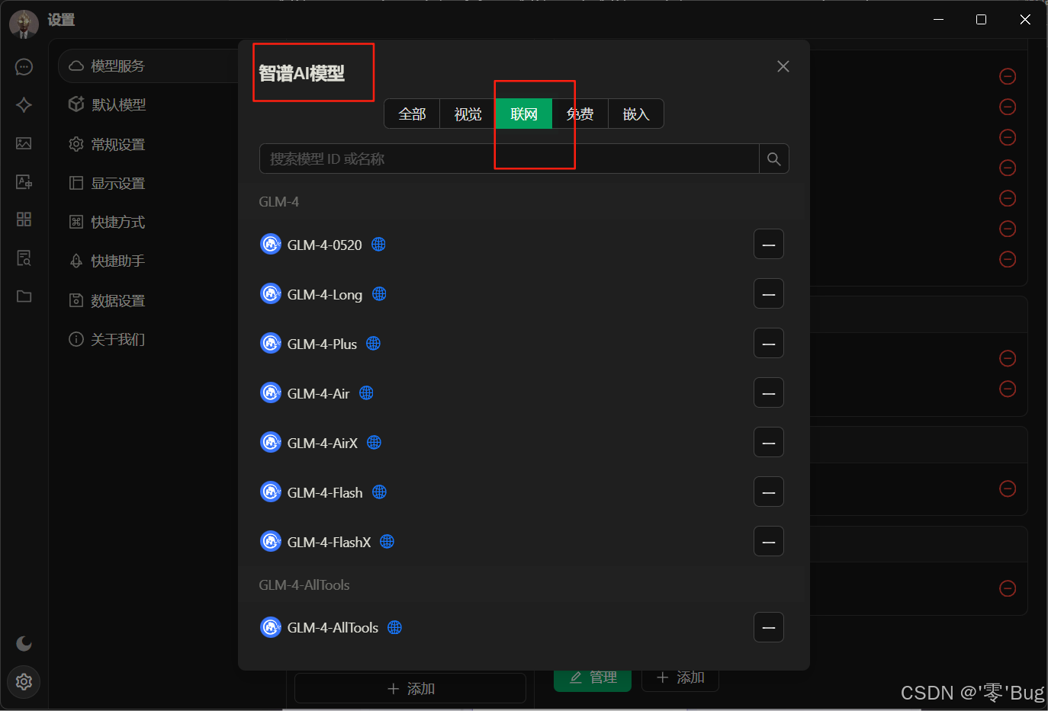The image size is (1048, 711).
Task: Remove GLM-4-Long with its minus button
Action: click(769, 294)
